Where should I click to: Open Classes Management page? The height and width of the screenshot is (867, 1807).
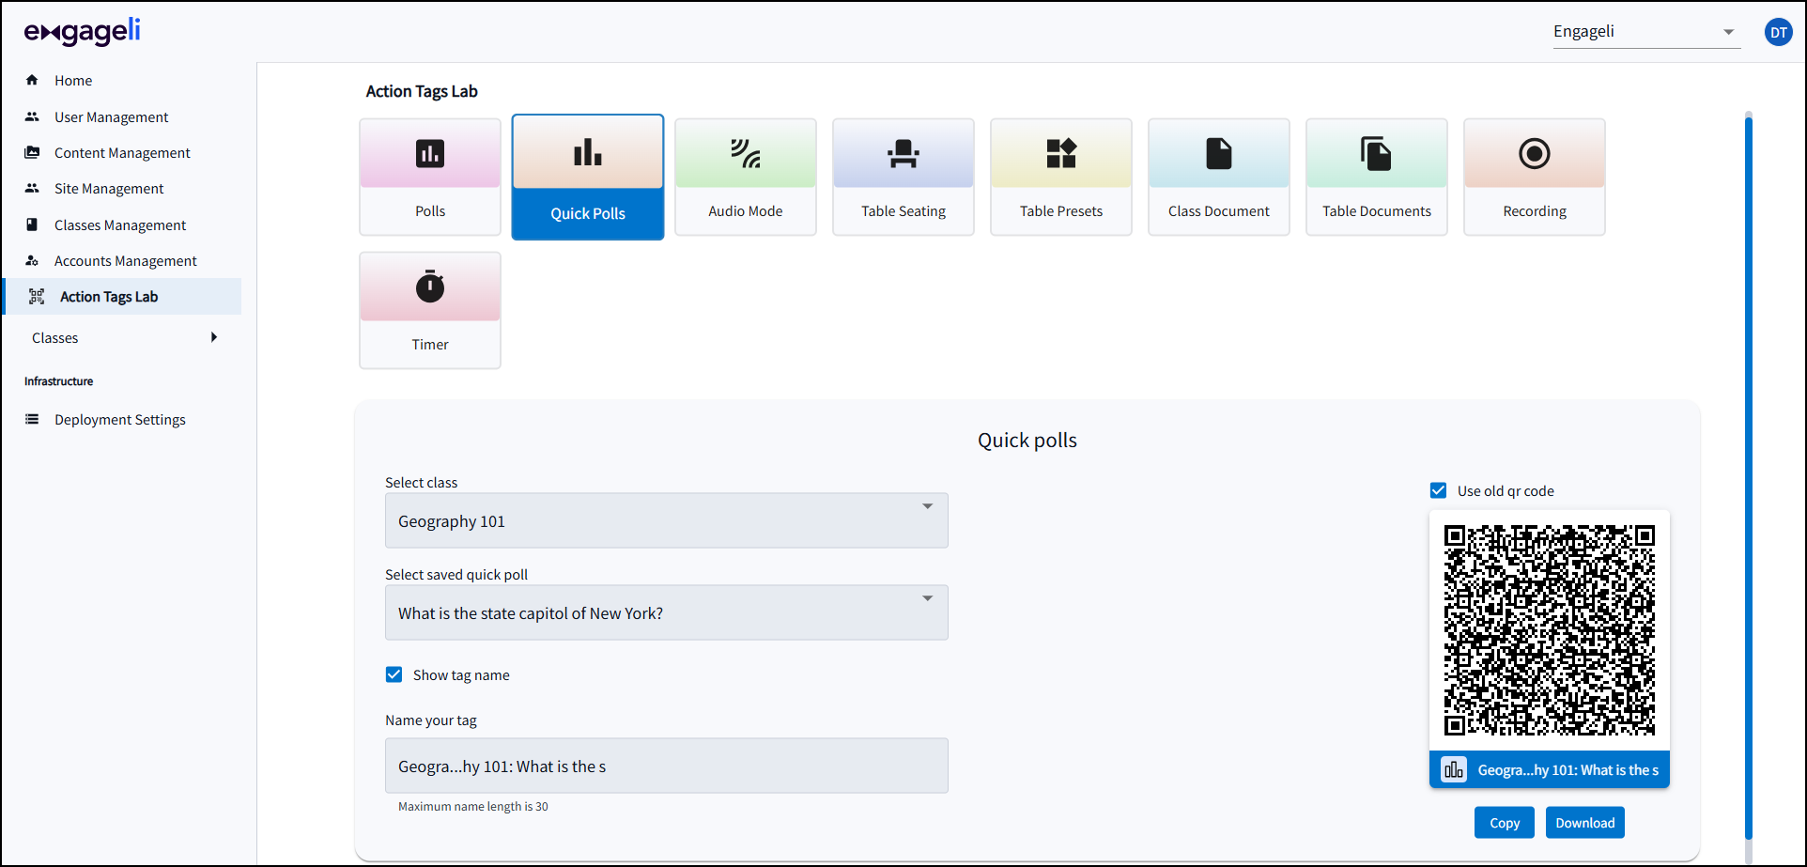click(x=120, y=224)
